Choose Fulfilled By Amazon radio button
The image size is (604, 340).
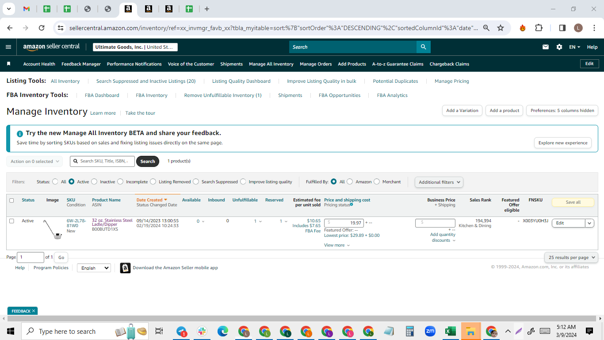(350, 182)
